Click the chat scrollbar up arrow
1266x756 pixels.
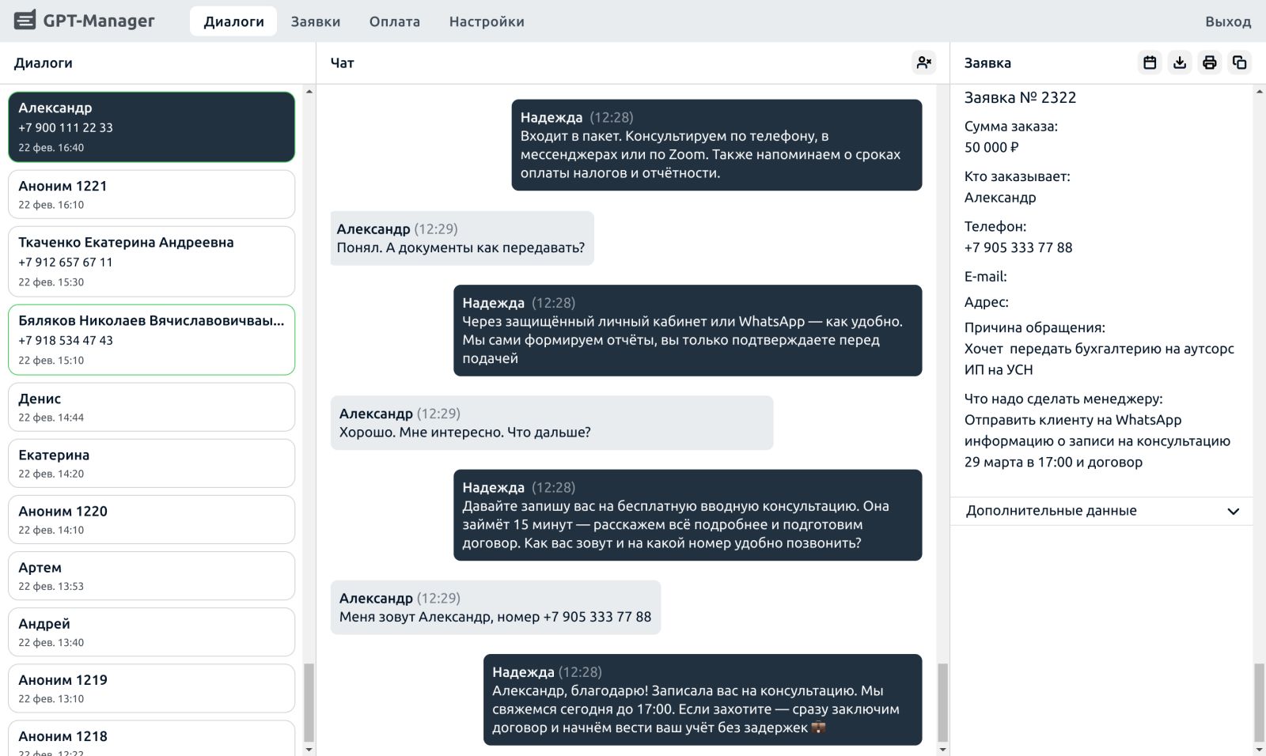[x=942, y=92]
